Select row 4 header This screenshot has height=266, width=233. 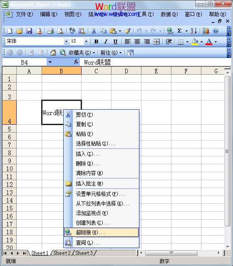[9, 112]
